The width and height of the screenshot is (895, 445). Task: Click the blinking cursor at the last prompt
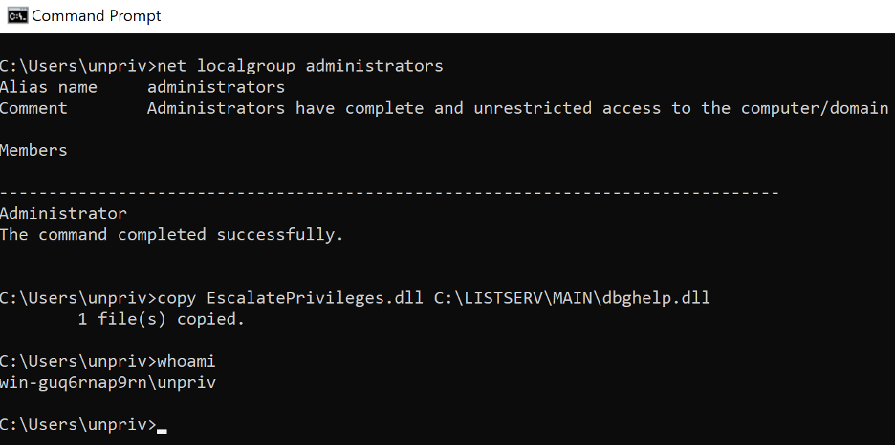[162, 432]
